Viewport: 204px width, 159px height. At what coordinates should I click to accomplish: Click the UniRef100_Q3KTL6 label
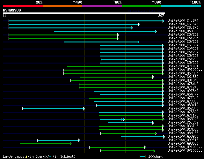[x=183, y=126]
